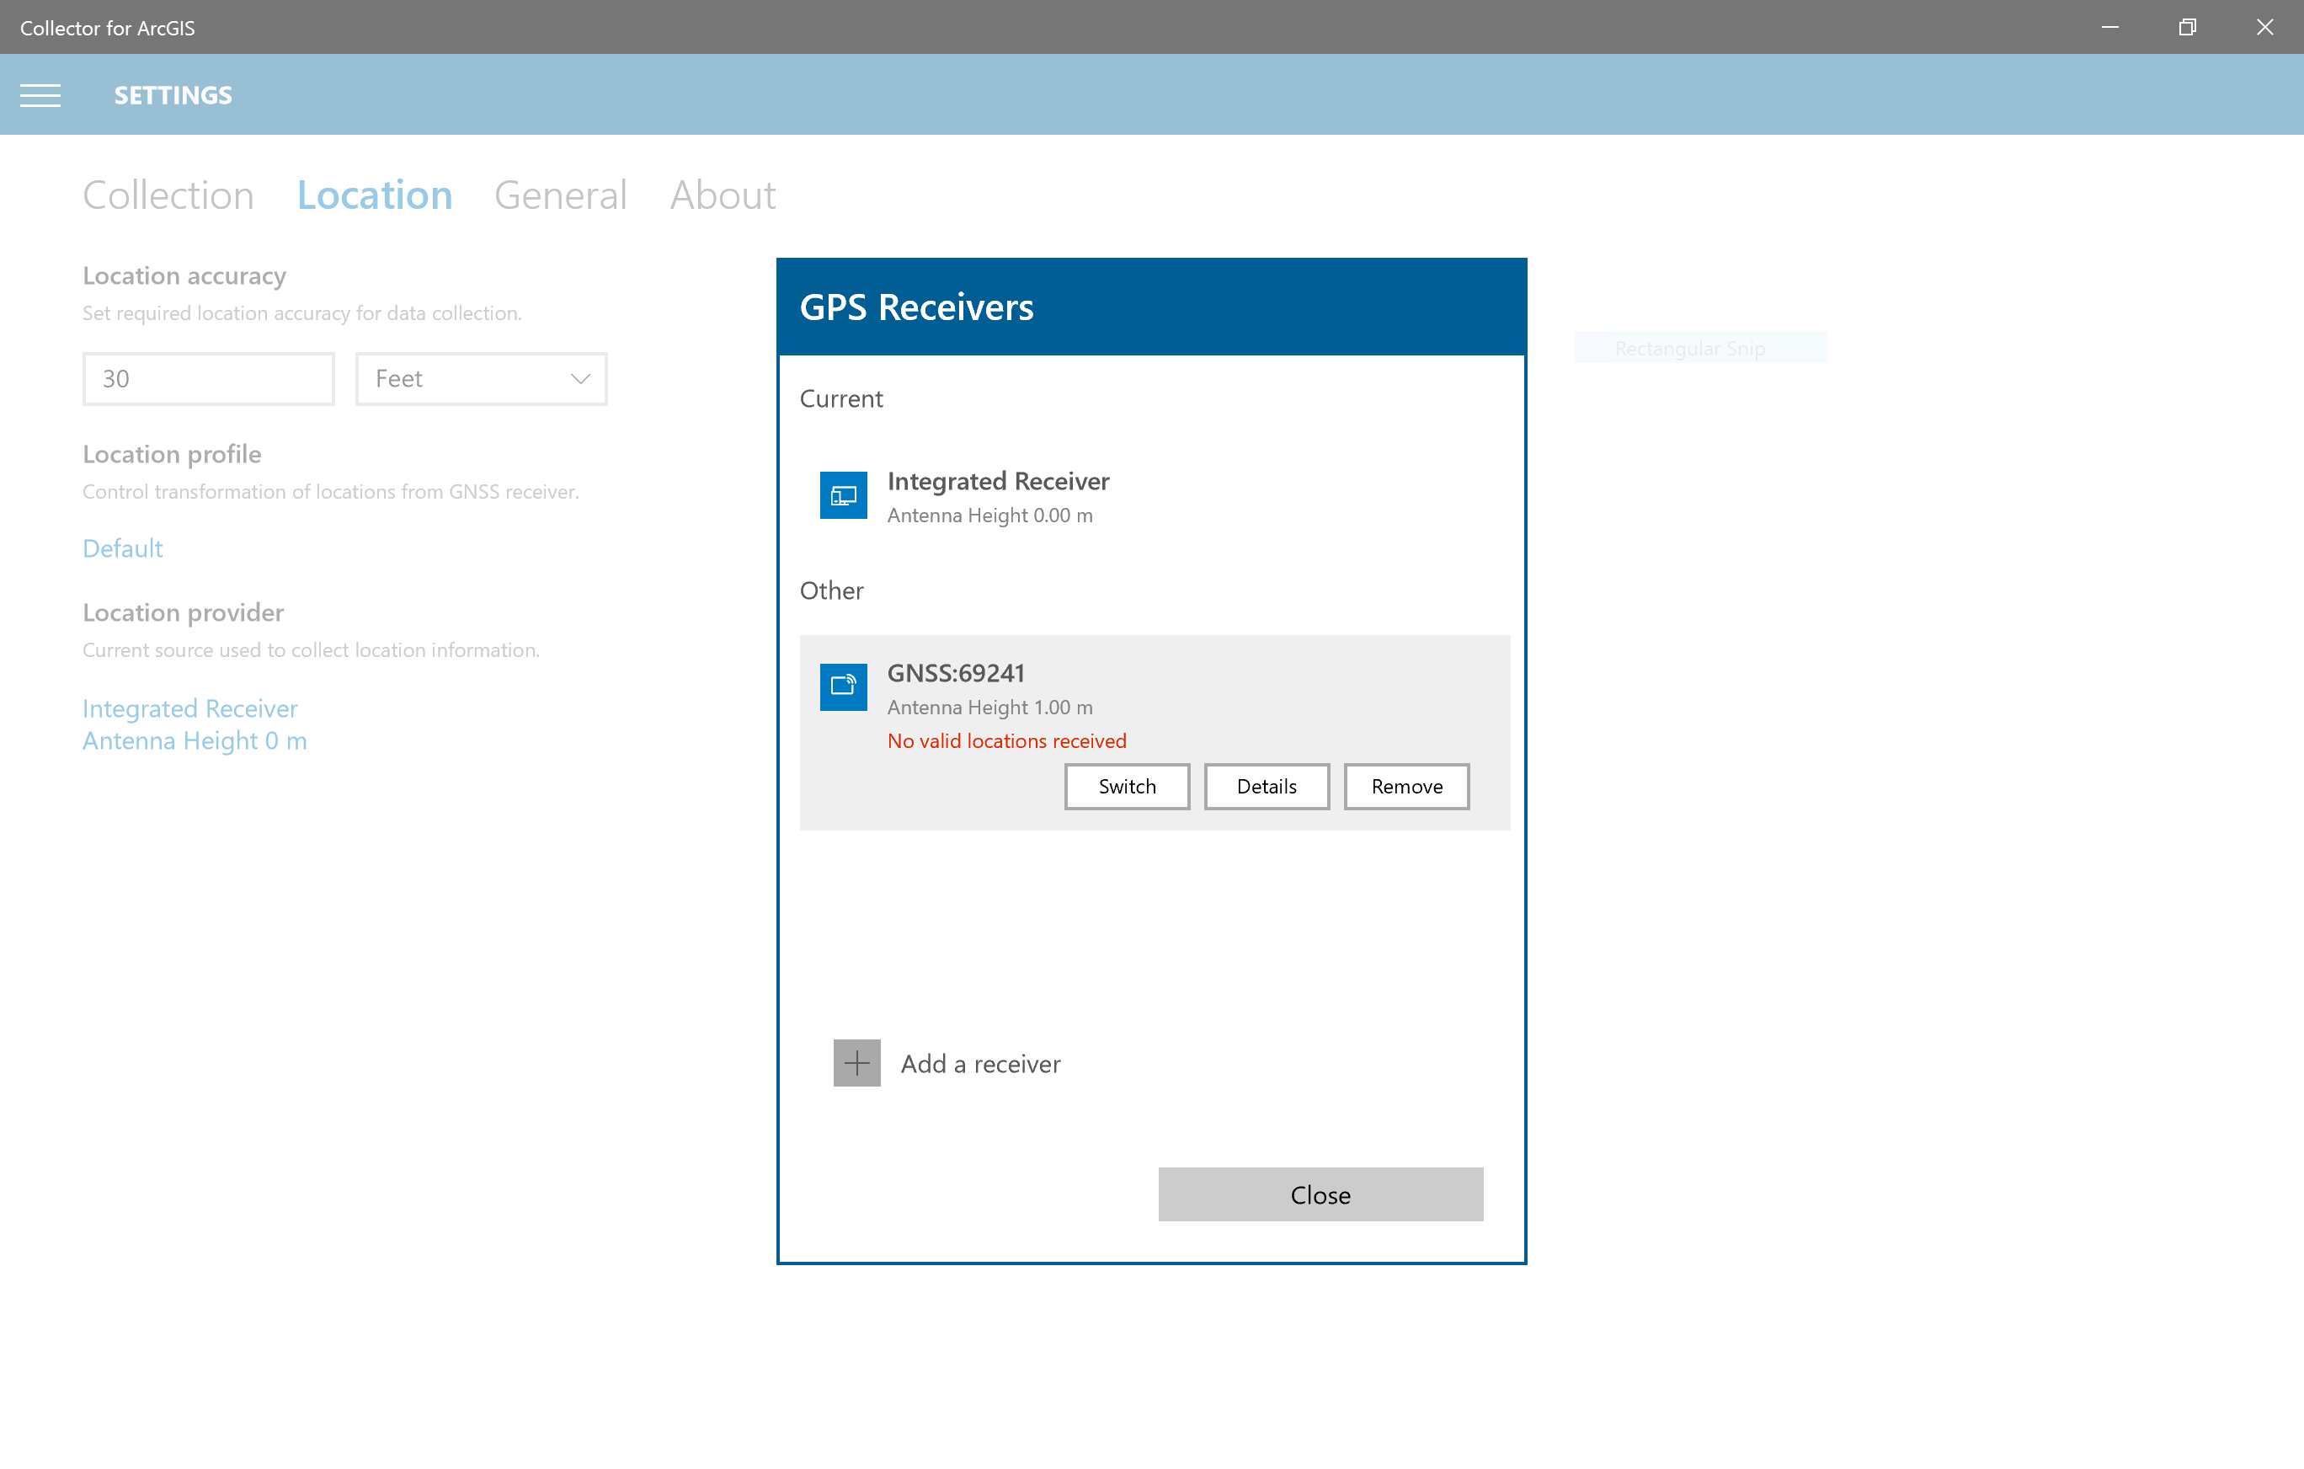Click Antenna Height 0.00 m text
The width and height of the screenshot is (2304, 1469).
[x=989, y=515]
